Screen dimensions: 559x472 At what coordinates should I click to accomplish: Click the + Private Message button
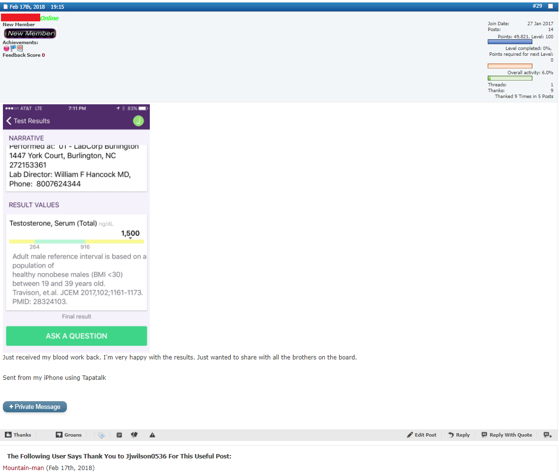[35, 407]
